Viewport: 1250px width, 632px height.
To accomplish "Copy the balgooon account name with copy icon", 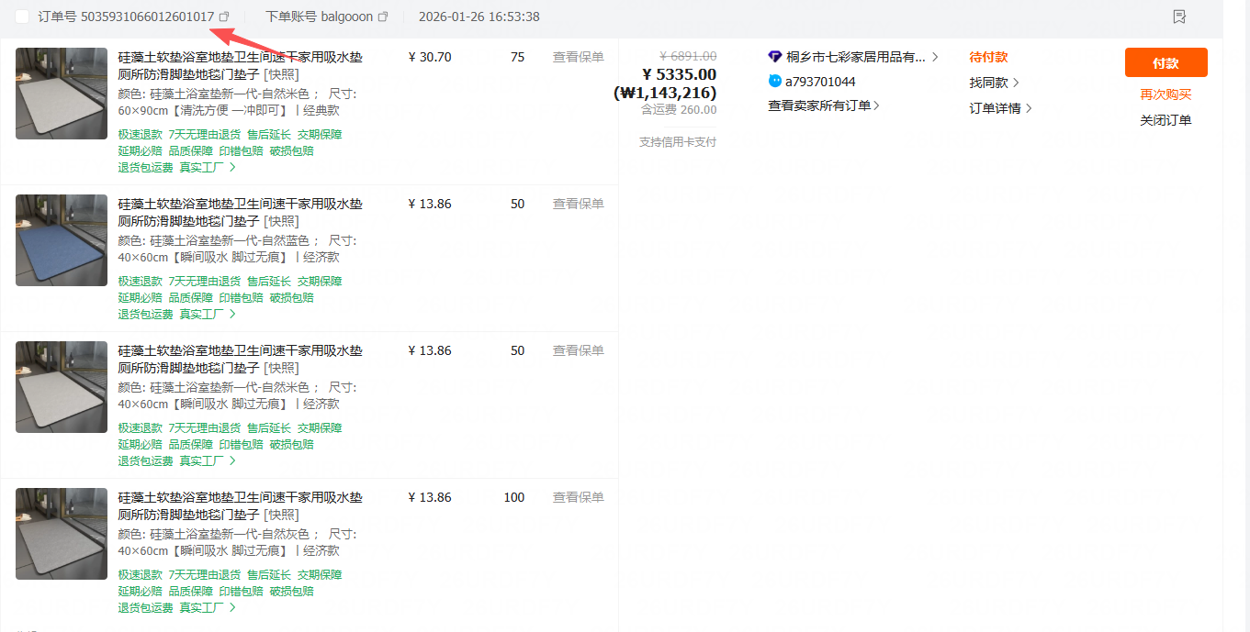I will 383,17.
